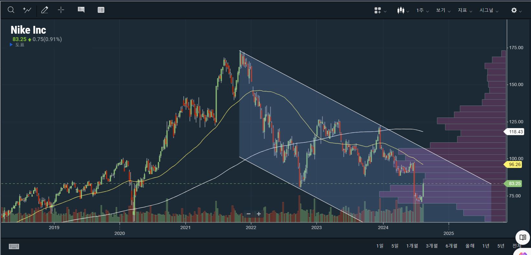Select the 6개월 time range

click(451, 246)
